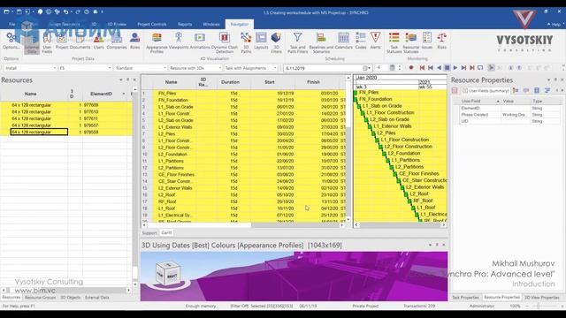The width and height of the screenshot is (566, 318).
Task: Open the Resources panel options arrow
Action: tap(121, 79)
